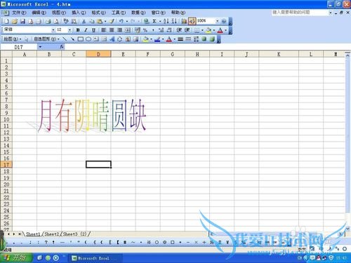Select column D by its header
The width and height of the screenshot is (351, 263).
[x=98, y=54]
